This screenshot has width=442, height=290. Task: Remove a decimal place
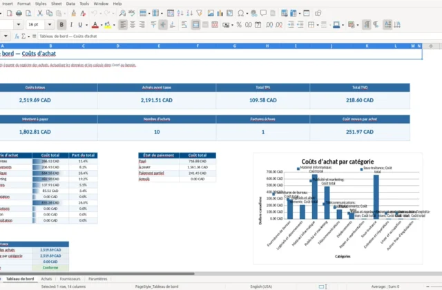point(279,25)
